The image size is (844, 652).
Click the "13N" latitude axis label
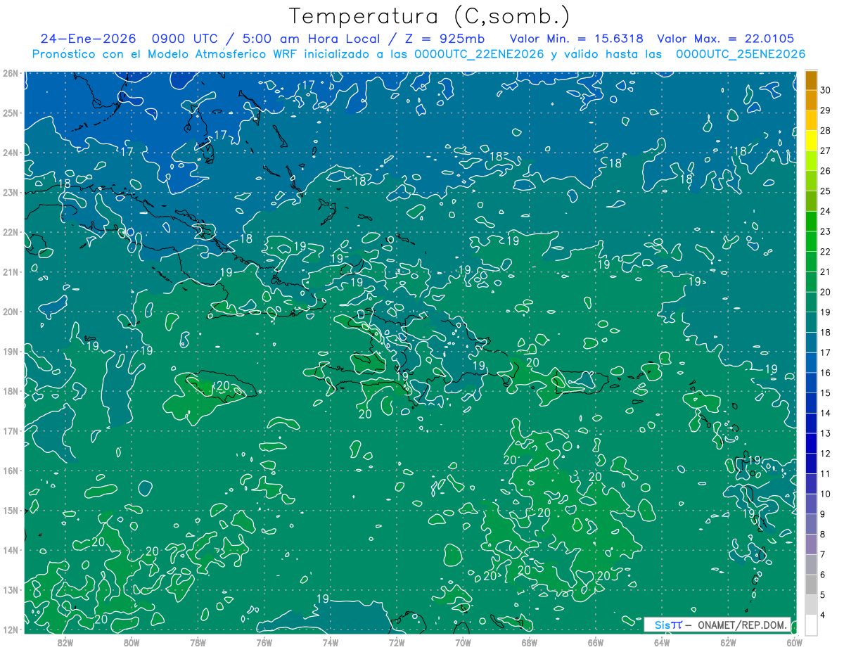[x=11, y=590]
